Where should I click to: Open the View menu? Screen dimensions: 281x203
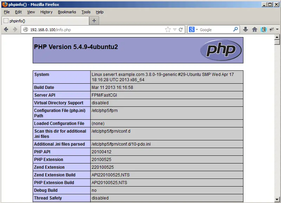pyautogui.click(x=31, y=12)
